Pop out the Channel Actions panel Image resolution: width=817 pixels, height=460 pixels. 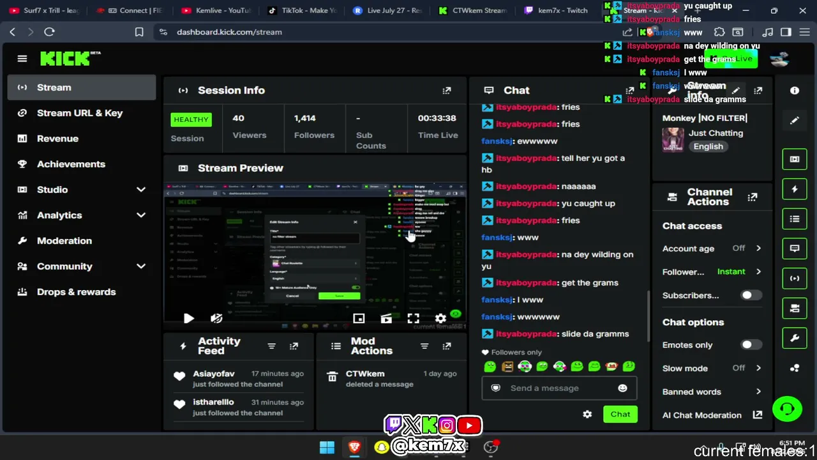pyautogui.click(x=753, y=197)
